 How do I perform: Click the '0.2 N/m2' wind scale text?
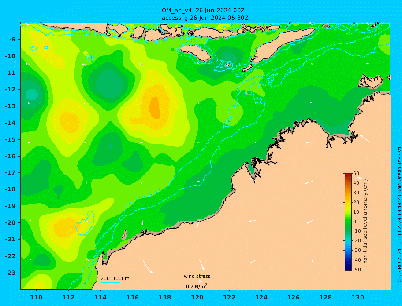[x=197, y=286]
